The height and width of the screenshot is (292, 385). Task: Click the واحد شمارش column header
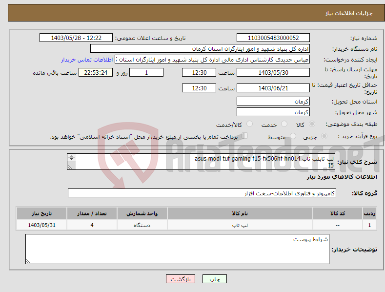(142, 213)
